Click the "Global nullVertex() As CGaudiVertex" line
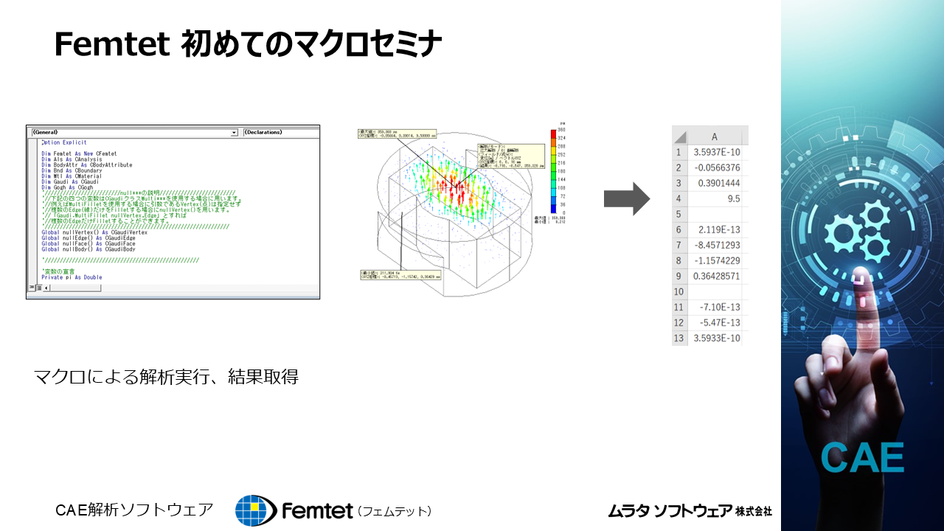This screenshot has height=531, width=944. coord(94,232)
